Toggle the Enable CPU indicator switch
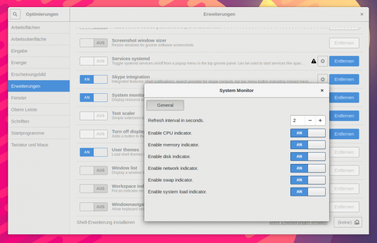This screenshot has width=377, height=243. point(307,133)
